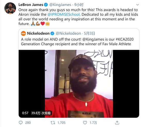Click the verified badge next to Nickelodeon
The image size is (142, 127).
point(52,33)
